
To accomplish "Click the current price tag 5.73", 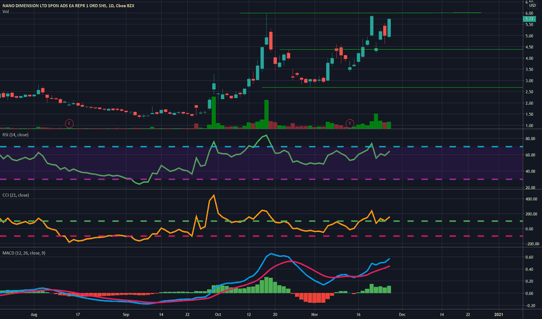I will 529,19.
